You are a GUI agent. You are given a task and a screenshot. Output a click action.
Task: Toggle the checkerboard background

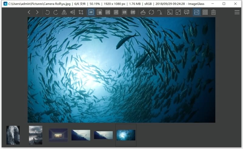point(205,12)
